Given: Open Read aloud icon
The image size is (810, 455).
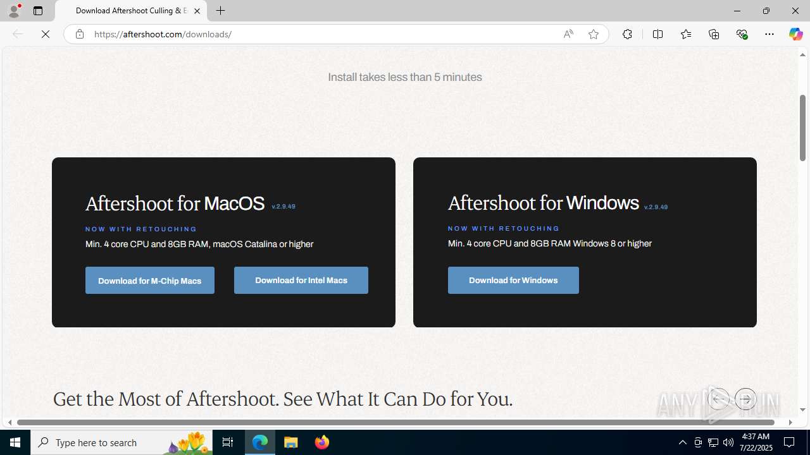Looking at the screenshot, I should [568, 34].
